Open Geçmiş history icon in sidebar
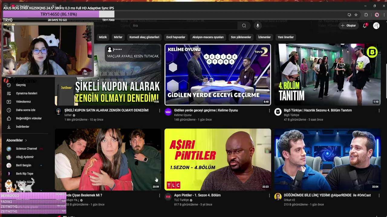The height and width of the screenshot is (217, 387). coord(9,85)
